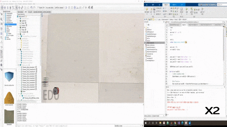Click the green Run button in MATLAB ribbon
The width and height of the screenshot is (227, 127).
coord(187,9)
